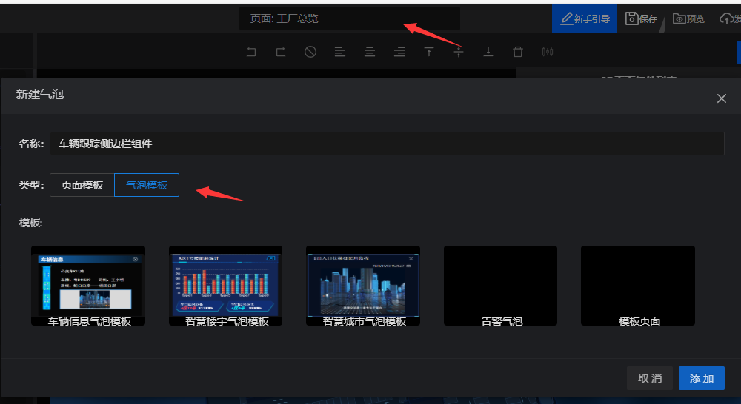Click the redo arrow in toolbar
This screenshot has height=404, width=741.
coord(281,52)
